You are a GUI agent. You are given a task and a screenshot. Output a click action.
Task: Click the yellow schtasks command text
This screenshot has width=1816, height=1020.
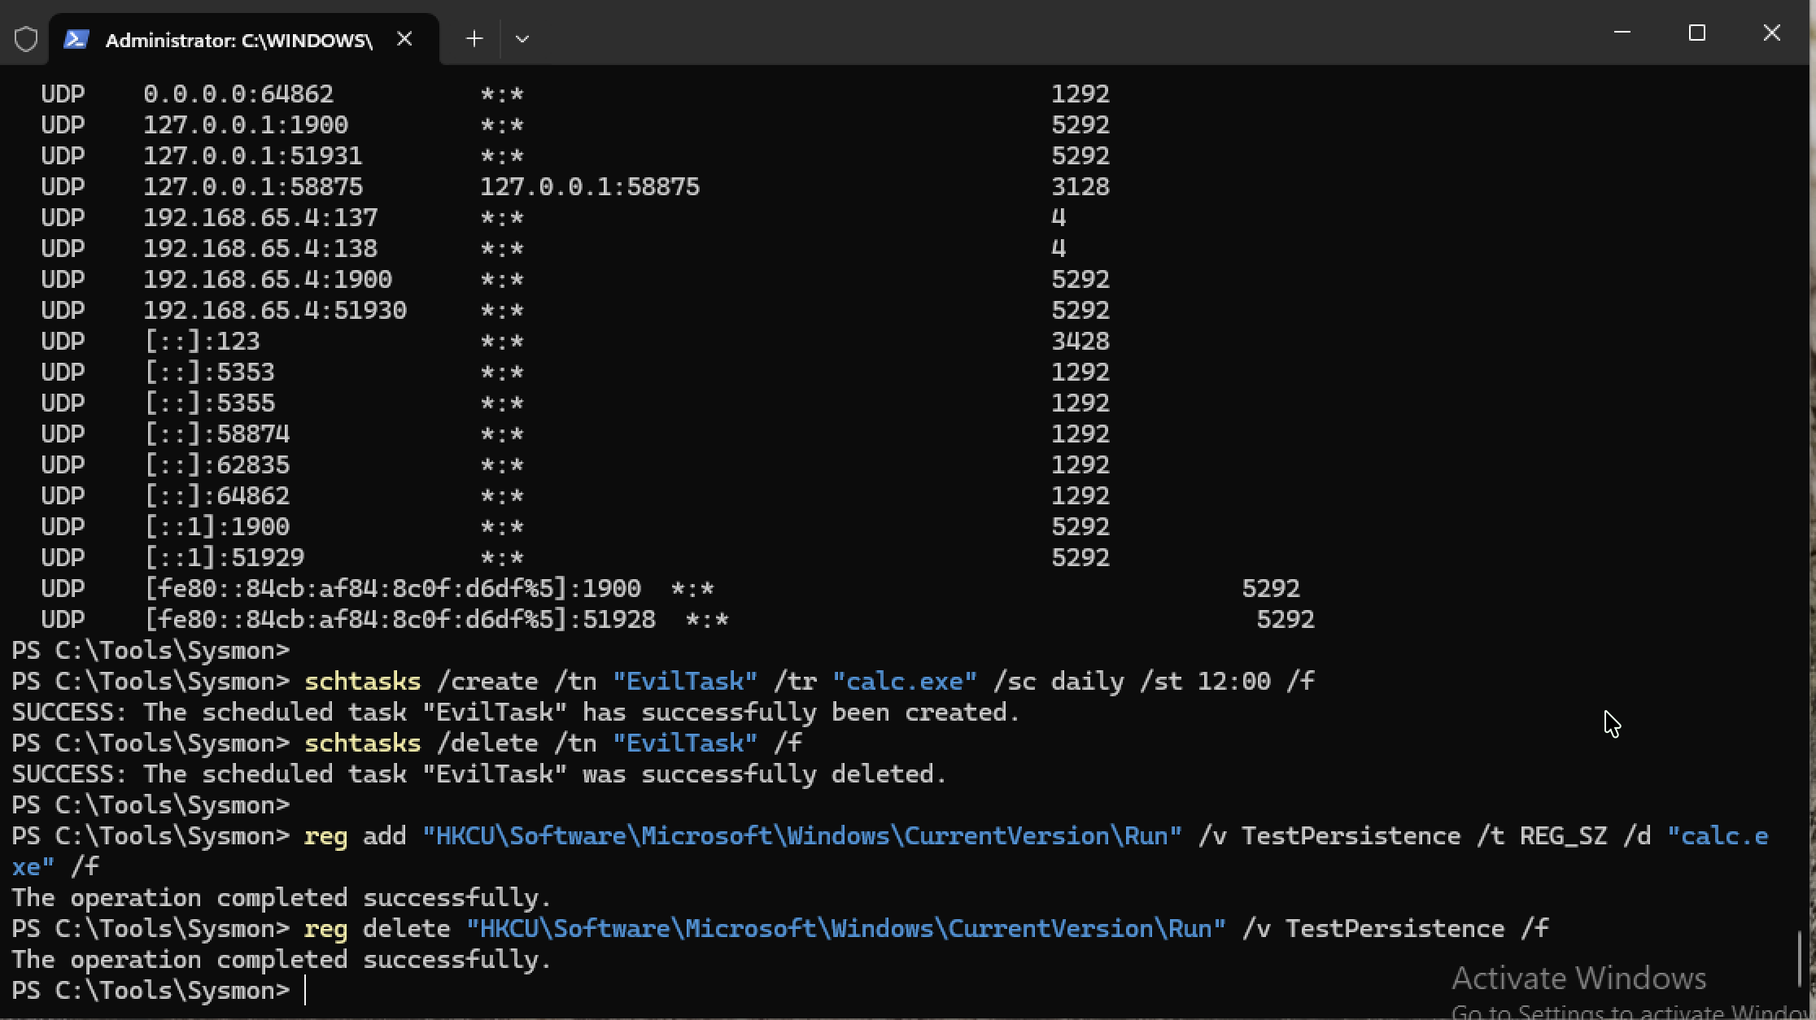point(362,681)
